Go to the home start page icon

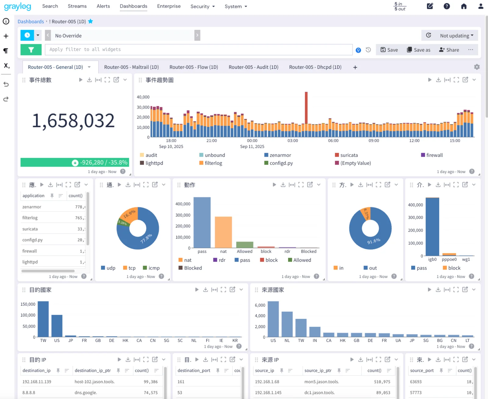coord(464,6)
